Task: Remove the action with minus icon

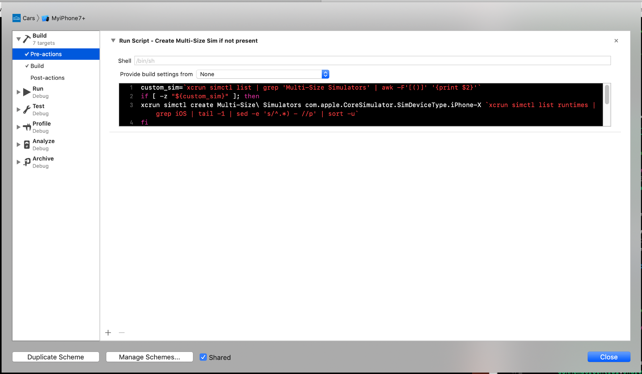Action: click(x=122, y=333)
